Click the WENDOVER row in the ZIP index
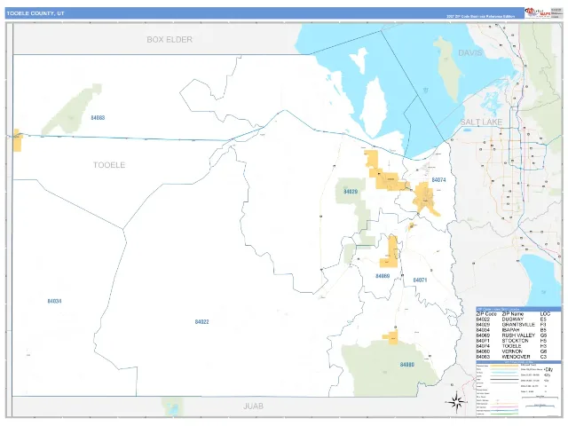 [511, 357]
